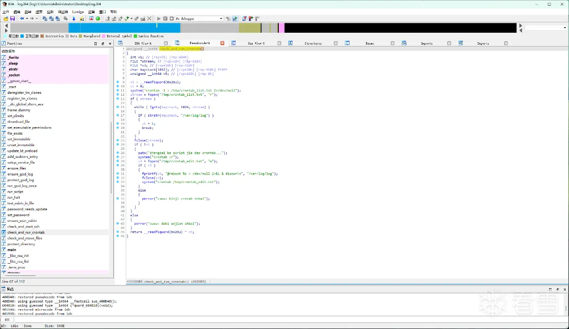Screen dimensions: 569x329
Task: Click the Enums tab icon
Action: tap(347, 43)
